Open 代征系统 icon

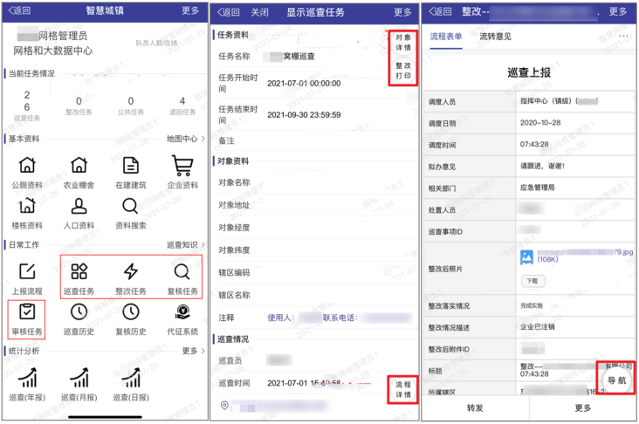pyautogui.click(x=182, y=312)
